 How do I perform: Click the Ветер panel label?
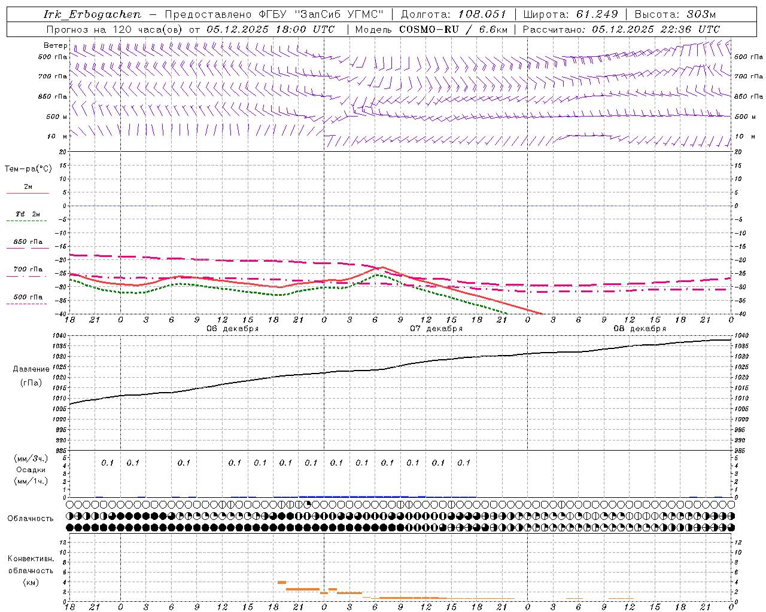55,45
